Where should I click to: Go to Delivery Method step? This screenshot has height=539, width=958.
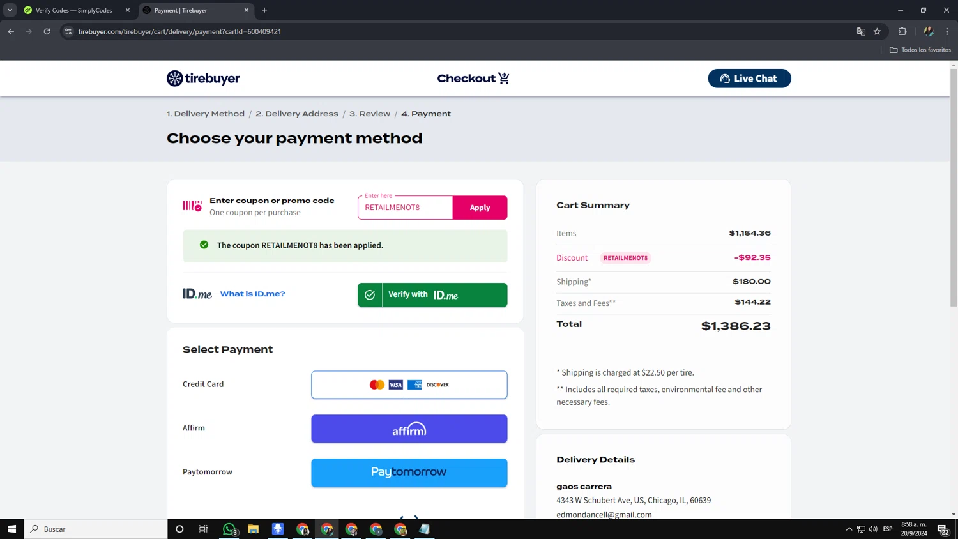coord(206,114)
